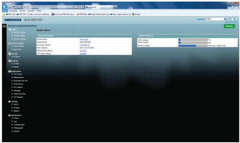240x143 pixels.
Task: Go back with the browser back arrow
Action: pos(5,7)
